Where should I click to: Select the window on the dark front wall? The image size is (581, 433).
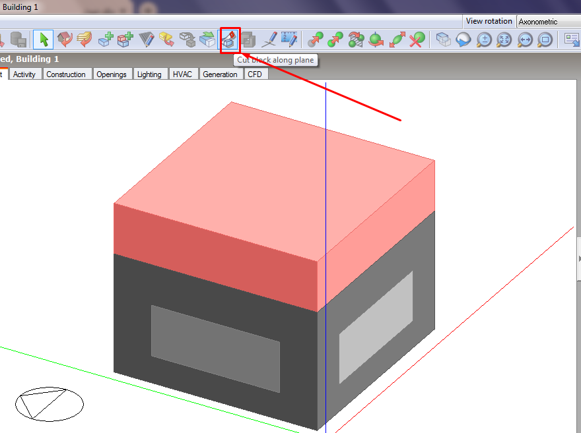coord(215,349)
